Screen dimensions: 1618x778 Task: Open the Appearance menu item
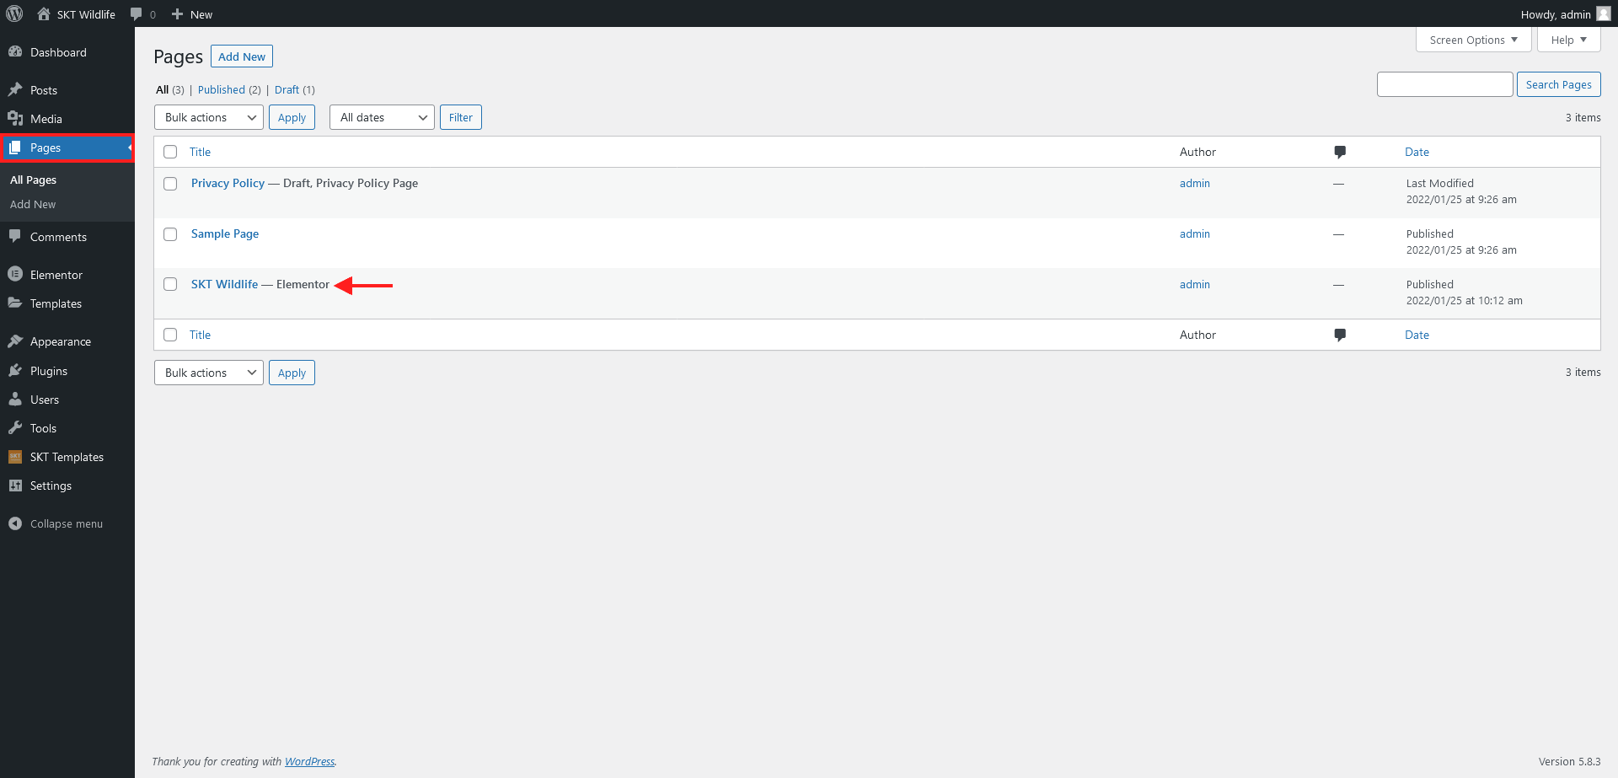click(61, 342)
